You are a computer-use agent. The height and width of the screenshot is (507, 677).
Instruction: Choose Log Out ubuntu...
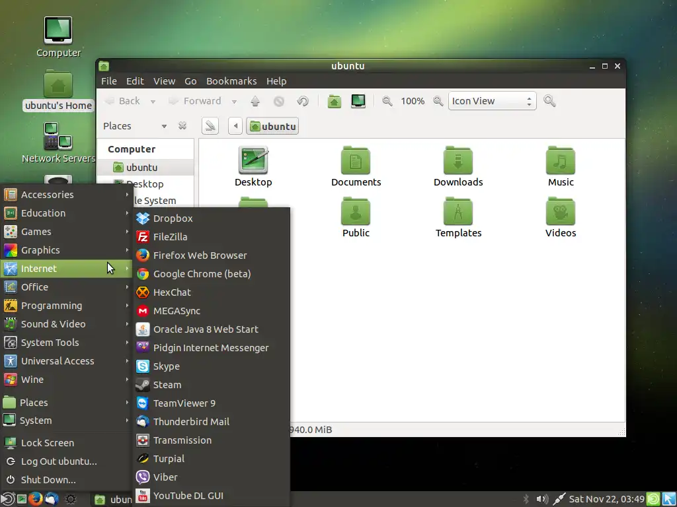point(67,461)
